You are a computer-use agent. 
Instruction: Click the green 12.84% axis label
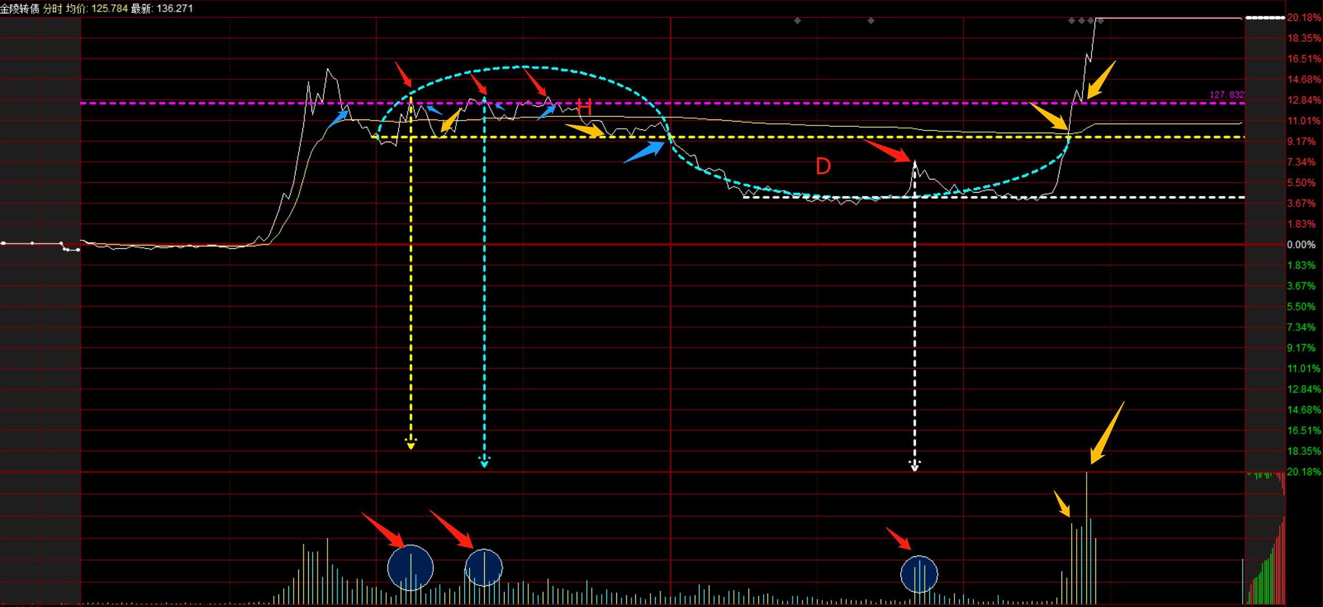[x=1304, y=389]
